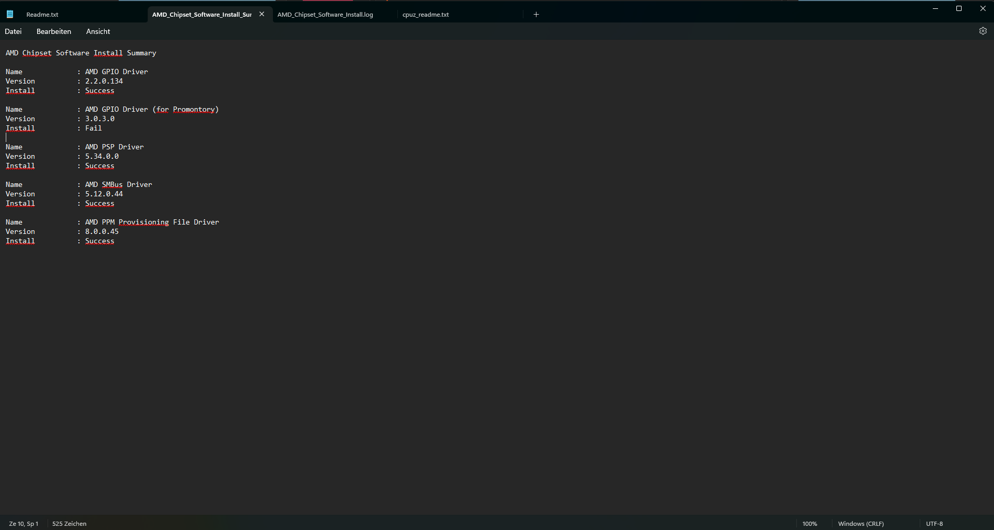Click the 'AMD Chipset Software Install Summary' heading

click(81, 53)
